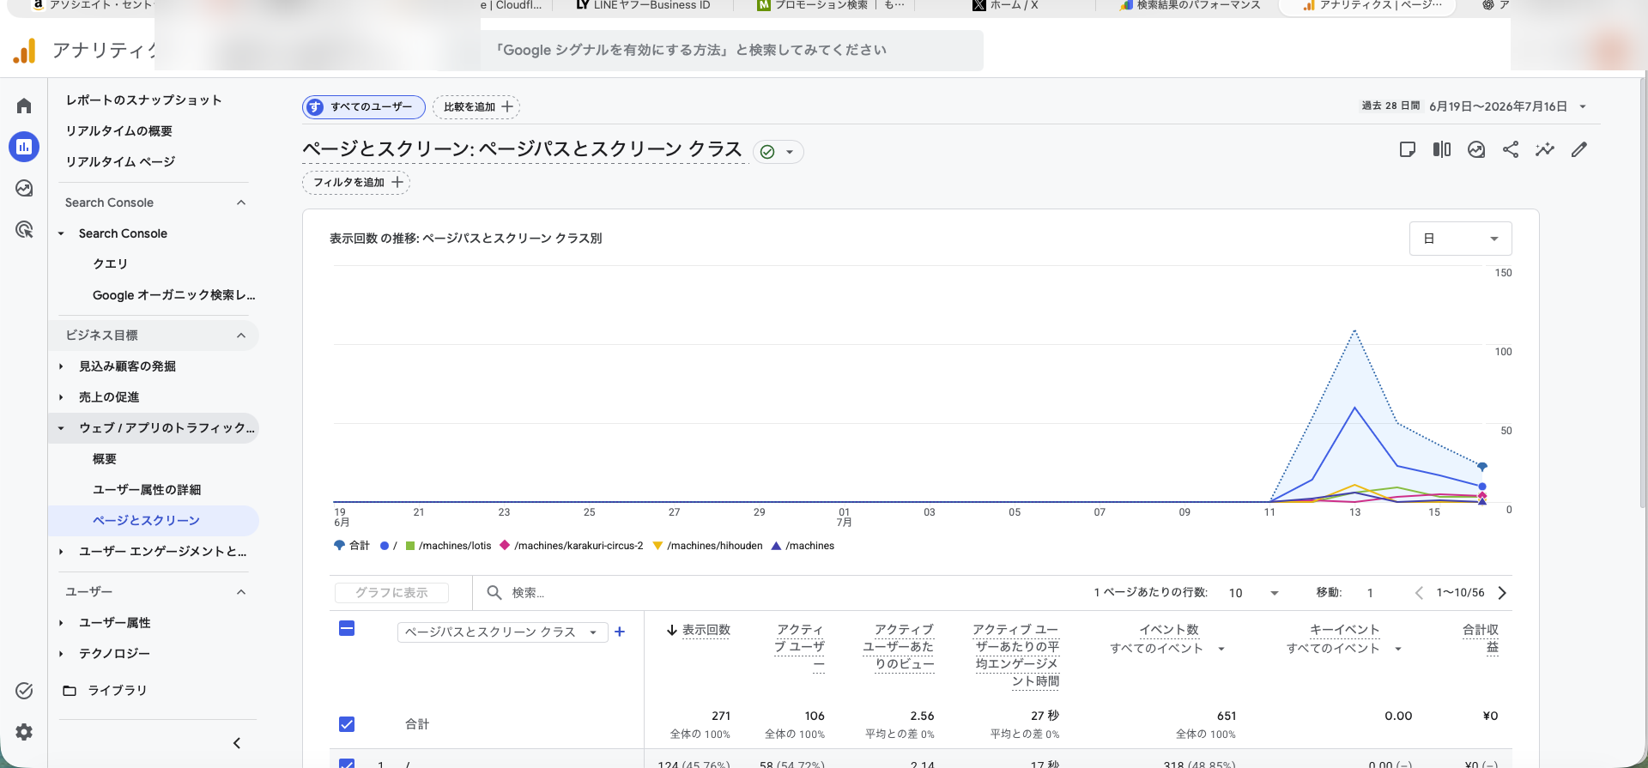
Task: Toggle the checkbox for row 1 '/'
Action: [x=347, y=763]
